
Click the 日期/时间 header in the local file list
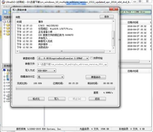133,71
